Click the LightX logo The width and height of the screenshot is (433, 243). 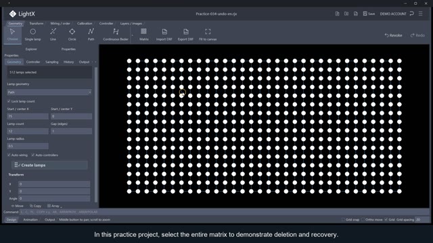click(x=22, y=13)
